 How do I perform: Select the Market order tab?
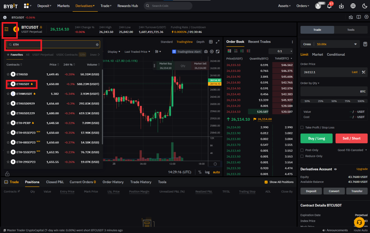[x=317, y=55]
